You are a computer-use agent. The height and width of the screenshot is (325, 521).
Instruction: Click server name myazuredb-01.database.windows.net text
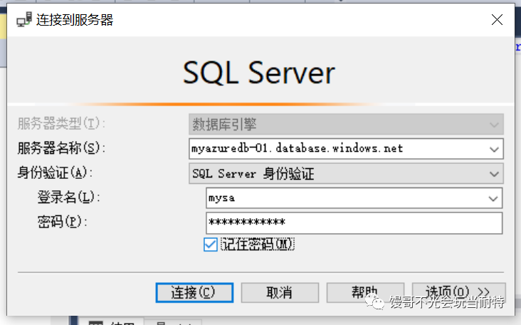(297, 148)
